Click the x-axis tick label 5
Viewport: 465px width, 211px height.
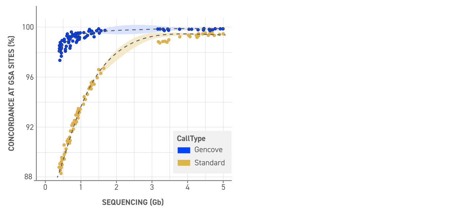coord(223,187)
